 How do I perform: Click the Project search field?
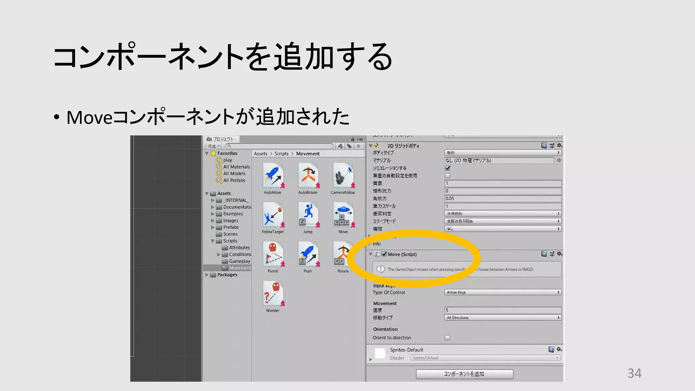point(279,146)
